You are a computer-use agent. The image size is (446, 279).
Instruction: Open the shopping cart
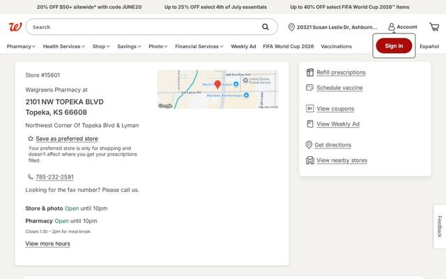tap(434, 27)
